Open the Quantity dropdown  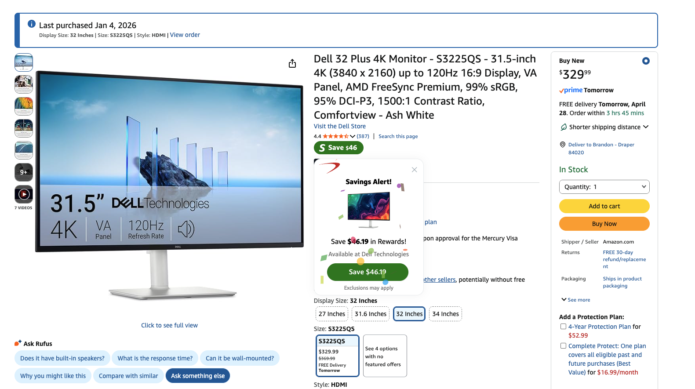pos(604,187)
